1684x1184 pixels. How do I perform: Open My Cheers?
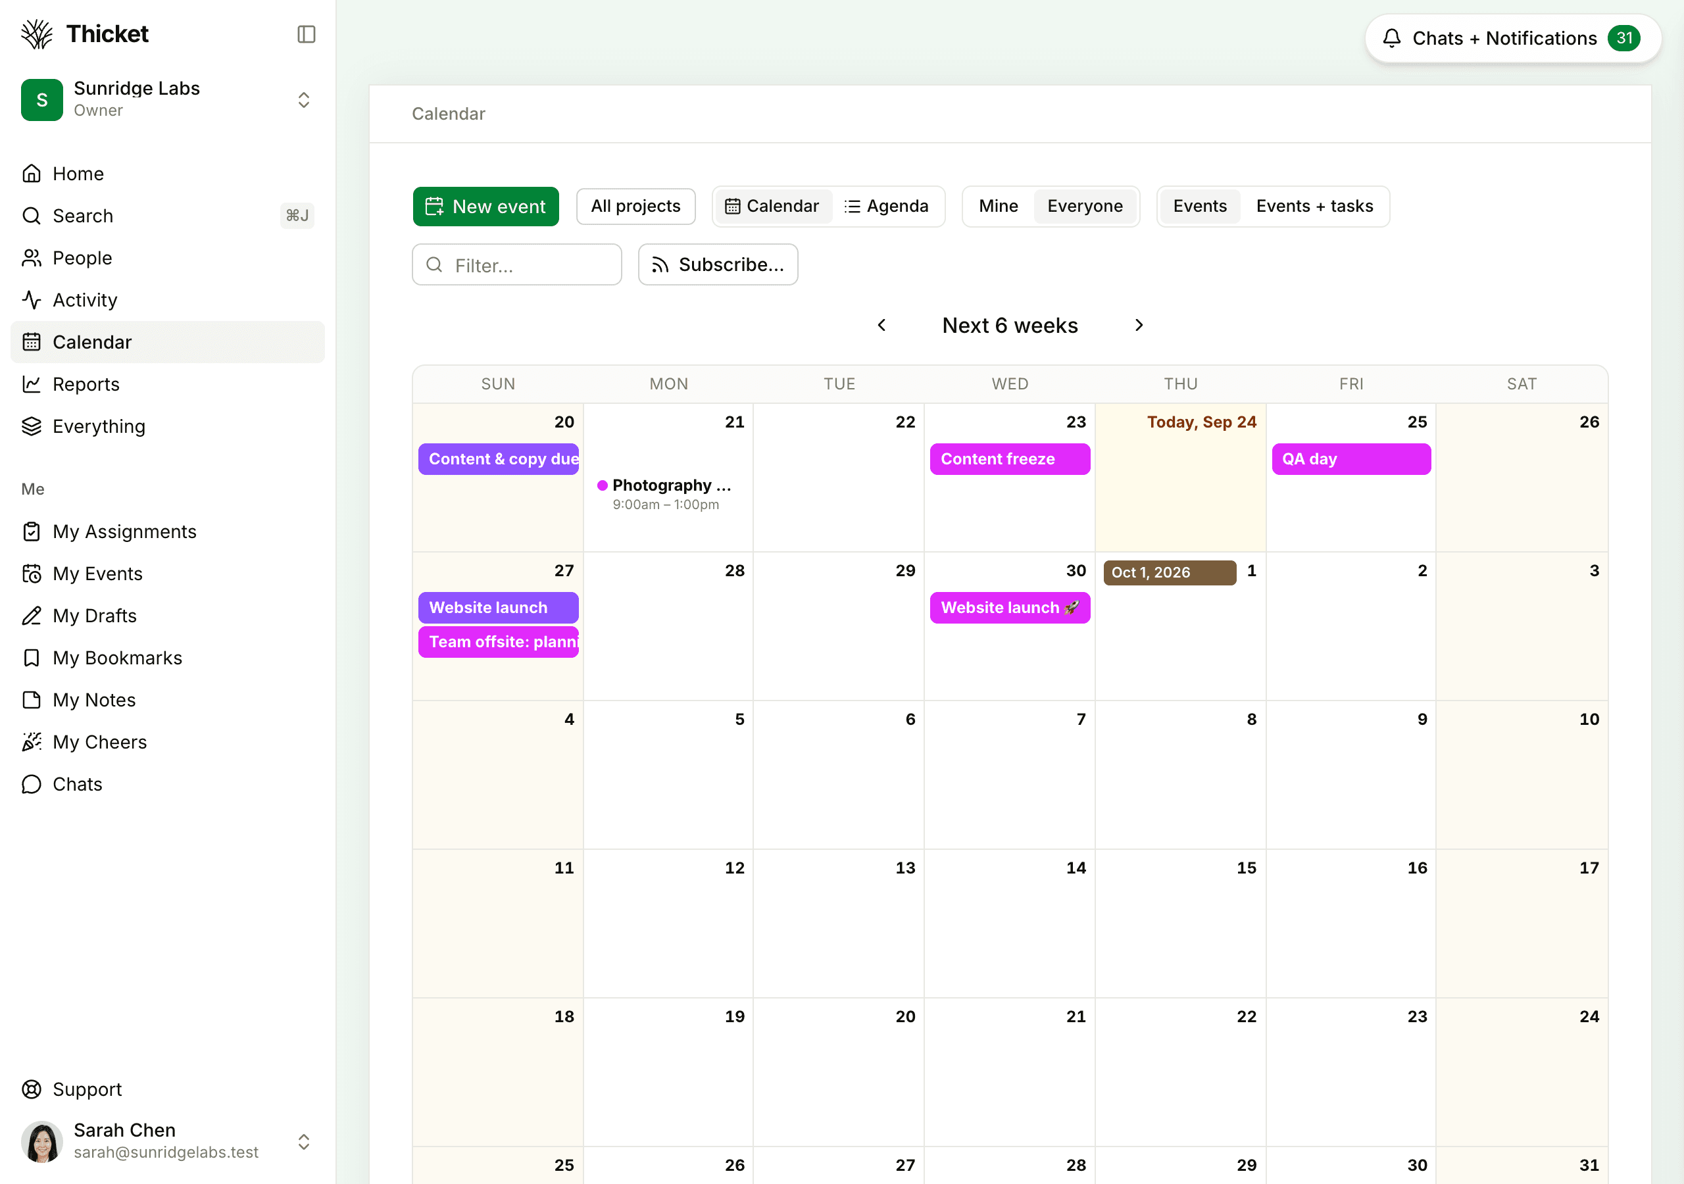tap(167, 743)
